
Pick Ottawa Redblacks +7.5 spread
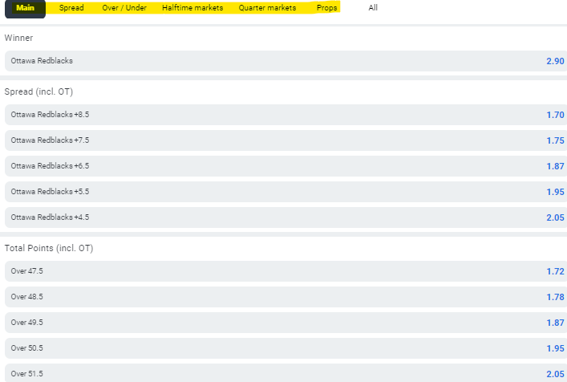pyautogui.click(x=286, y=140)
